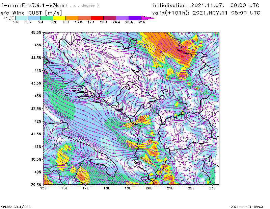Click the 'initialisation:' label

(x=170, y=5)
